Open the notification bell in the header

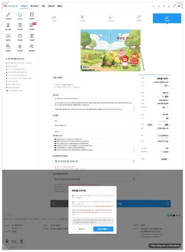tap(159, 6)
